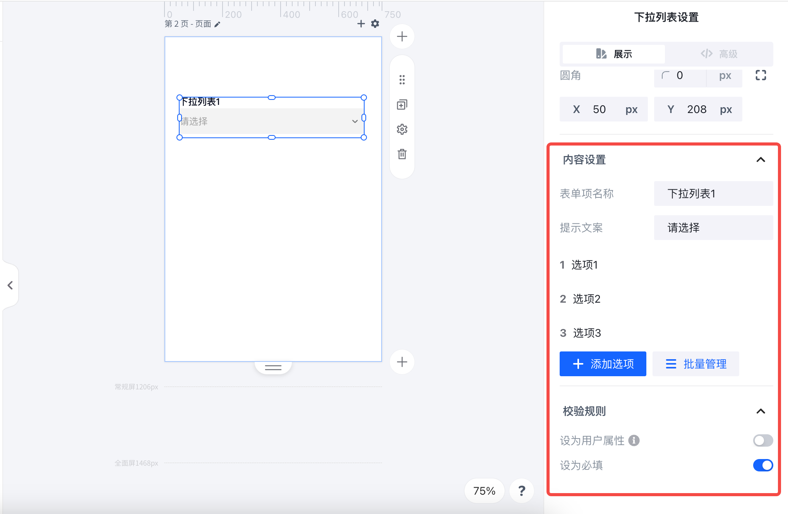788x514 pixels.
Task: Switch to the 高级 tab
Action: 719,54
